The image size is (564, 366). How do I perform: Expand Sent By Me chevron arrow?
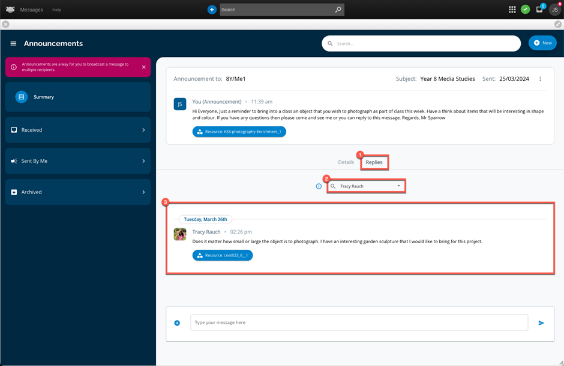click(x=143, y=161)
